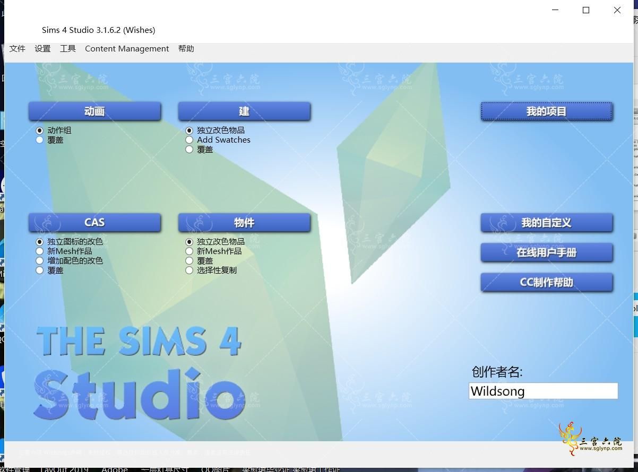This screenshot has height=472, width=638.
Task: Click the 动画 button
Action: [94, 111]
